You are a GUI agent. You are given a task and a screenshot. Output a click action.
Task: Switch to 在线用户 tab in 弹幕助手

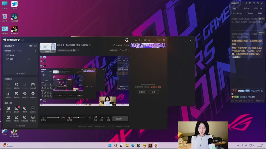pos(237,13)
